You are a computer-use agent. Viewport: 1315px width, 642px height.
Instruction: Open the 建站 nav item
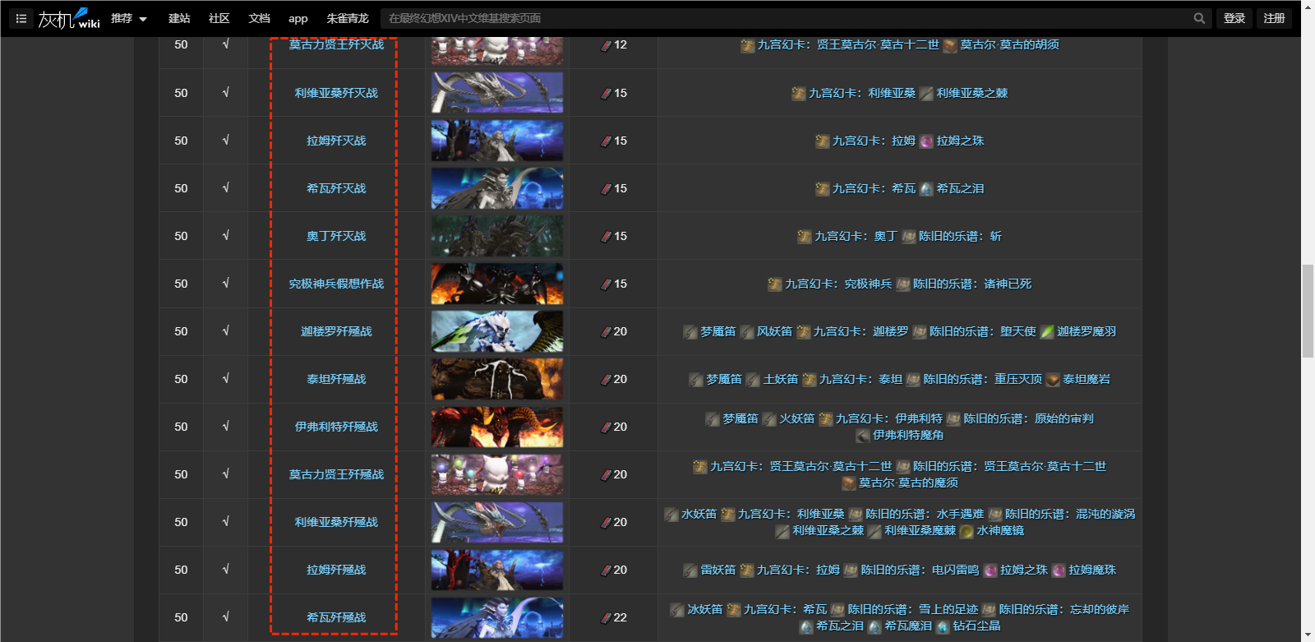click(179, 18)
